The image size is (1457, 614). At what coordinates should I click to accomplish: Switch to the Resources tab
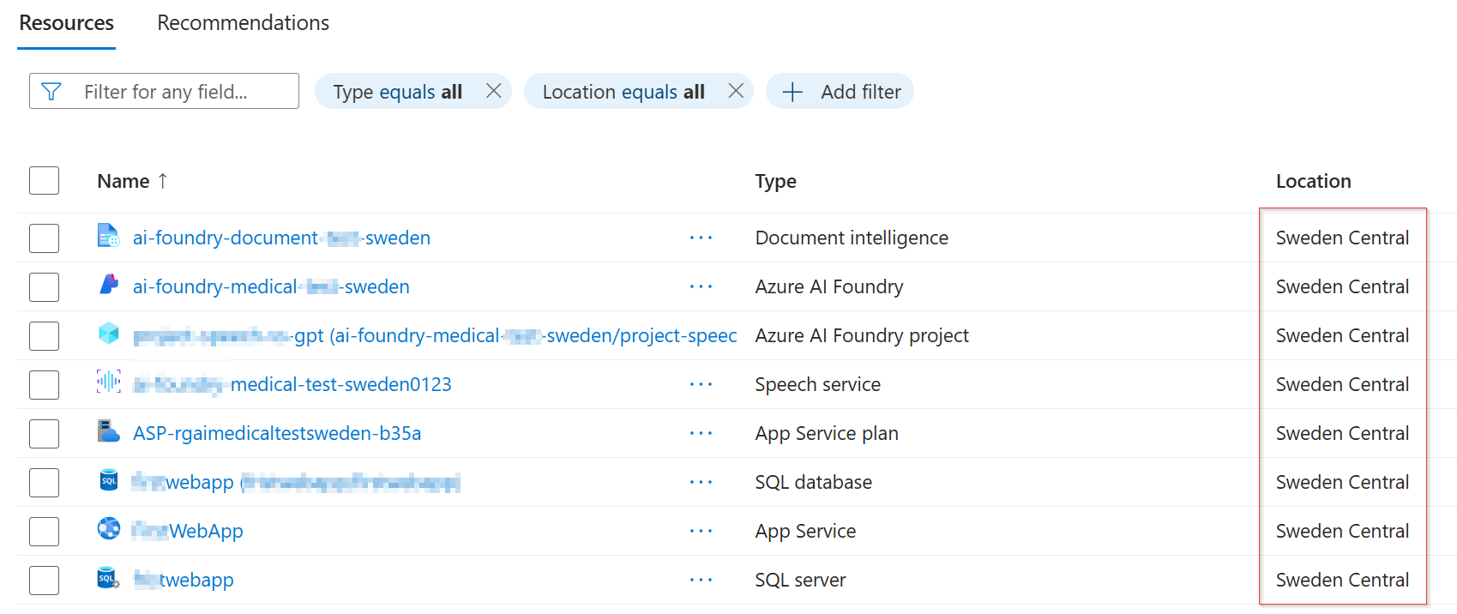click(66, 23)
